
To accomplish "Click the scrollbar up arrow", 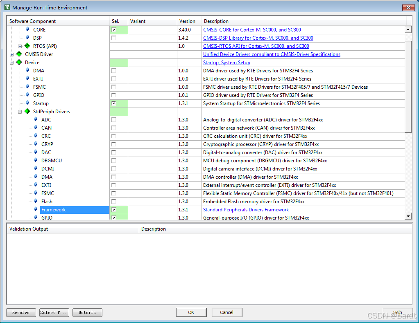I will click(x=408, y=29).
